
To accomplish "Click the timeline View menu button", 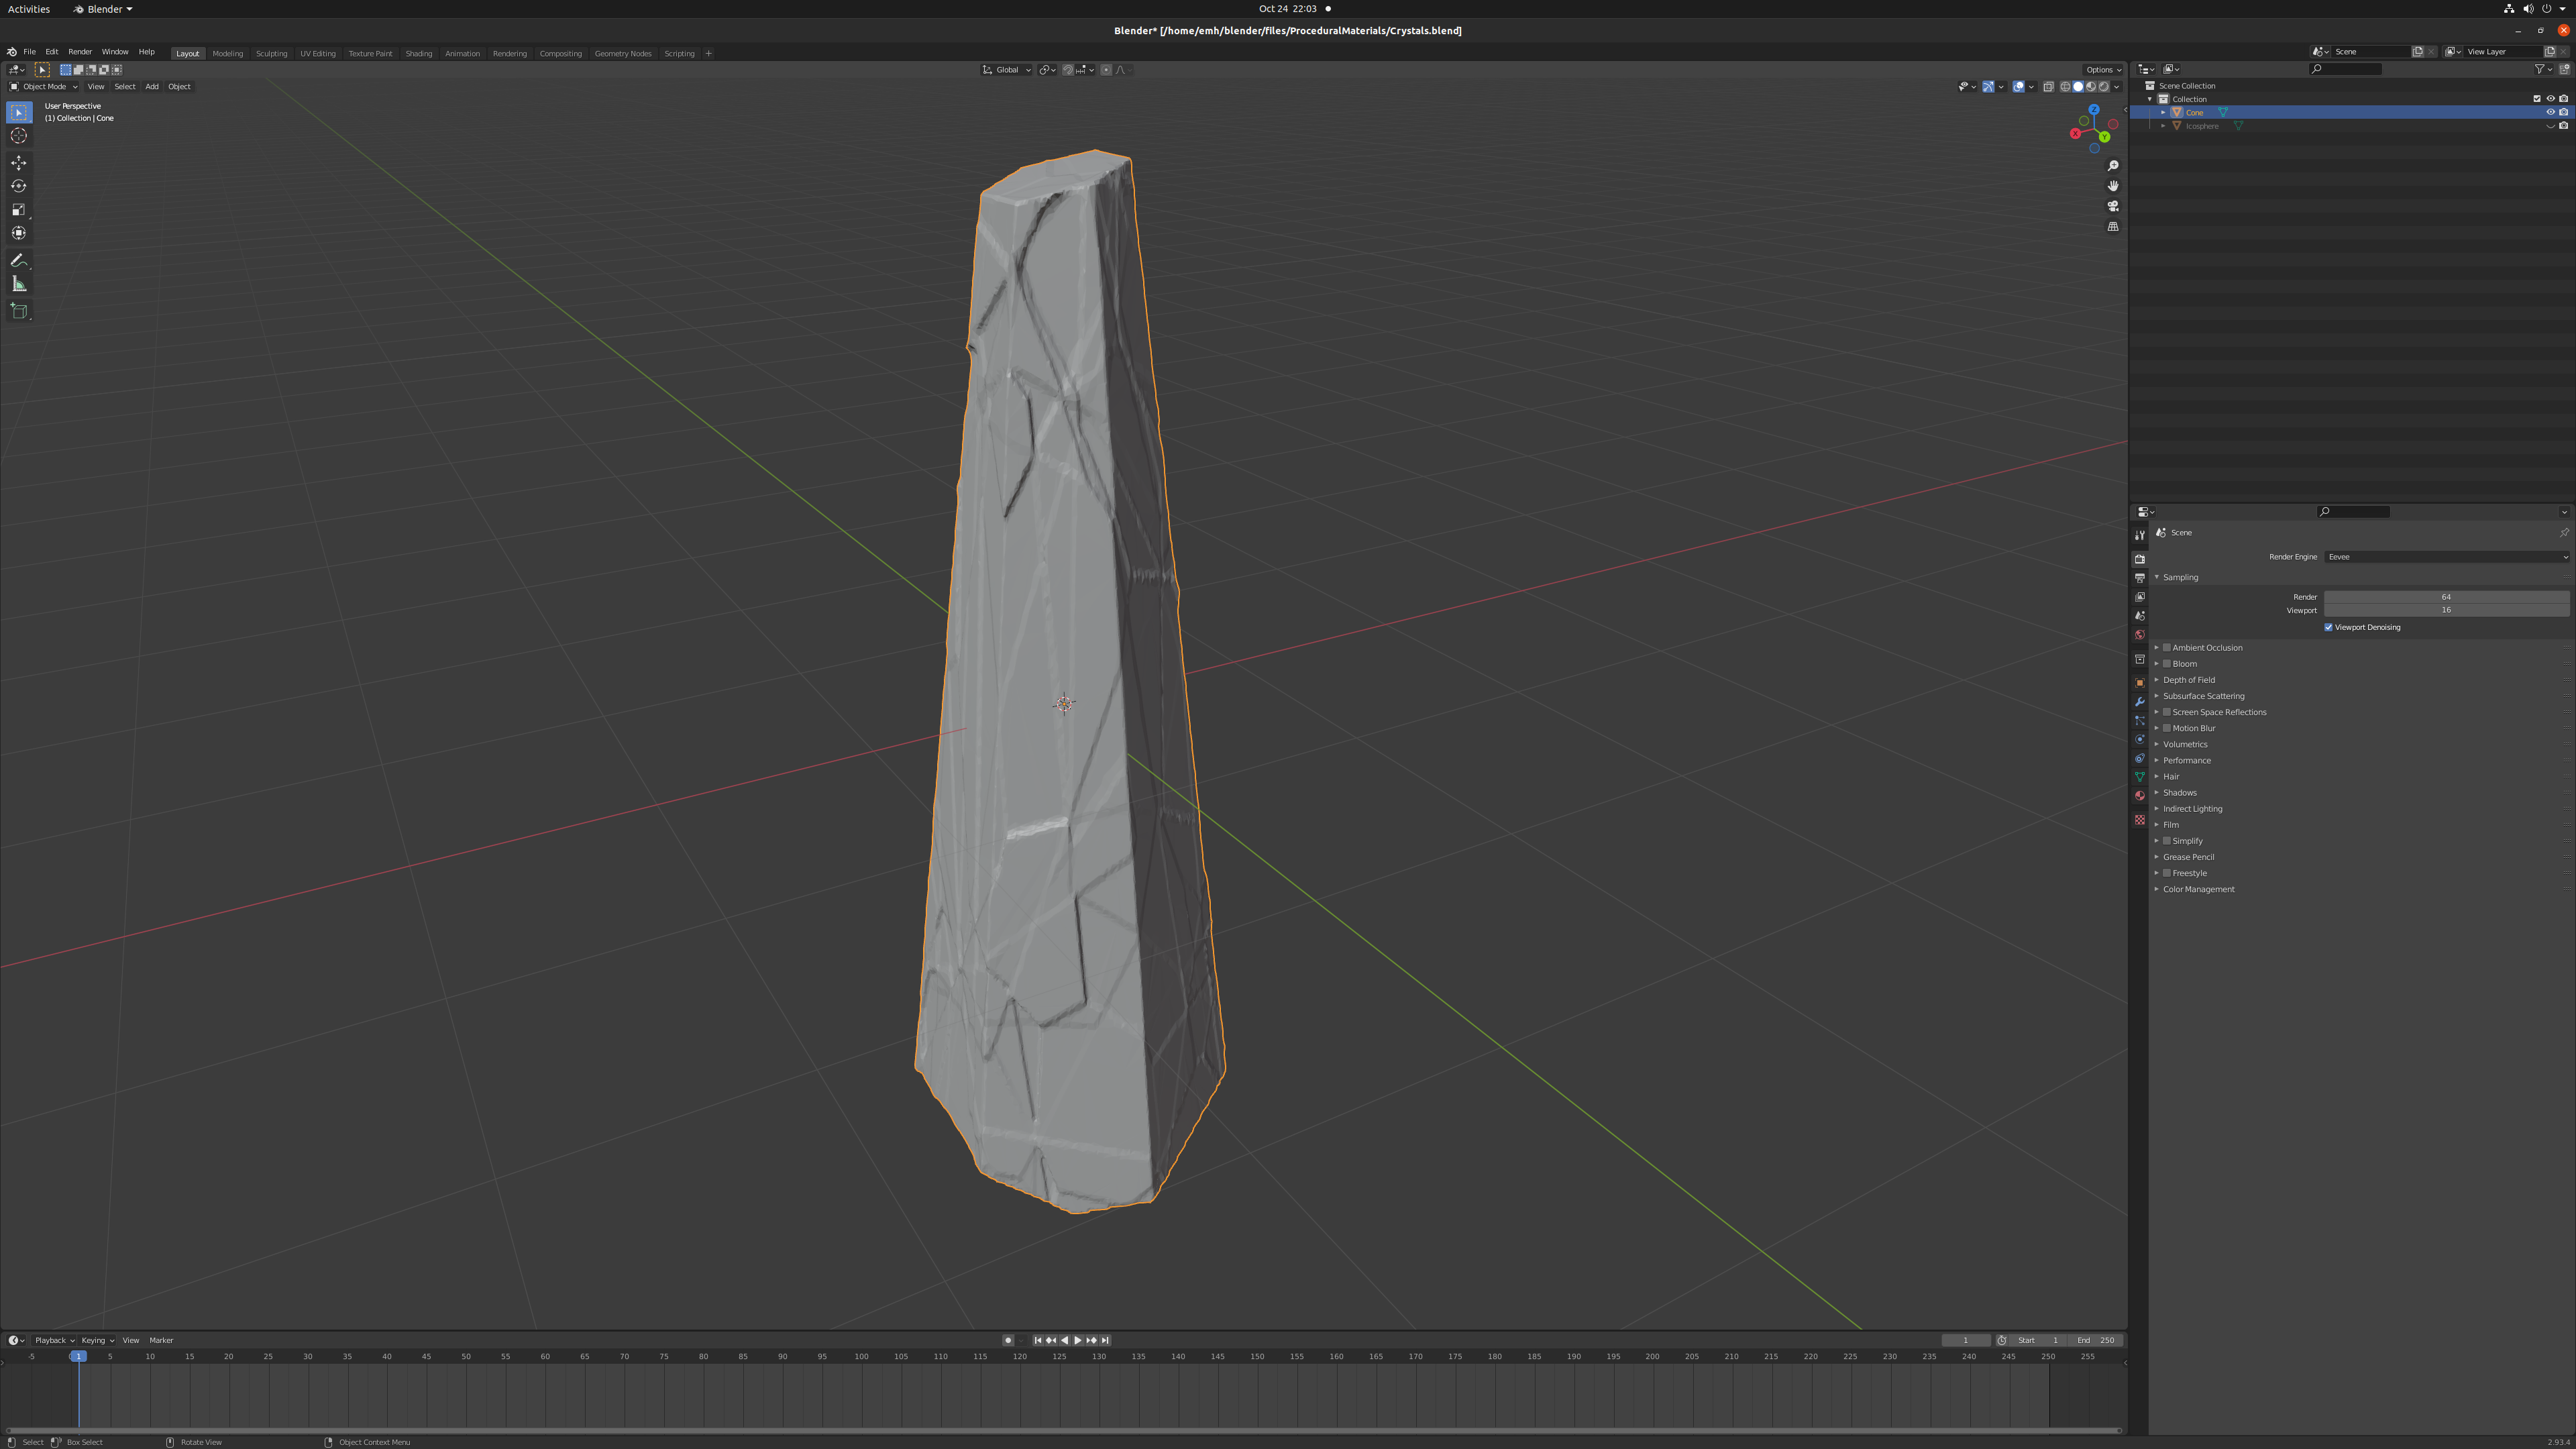I will (131, 1340).
